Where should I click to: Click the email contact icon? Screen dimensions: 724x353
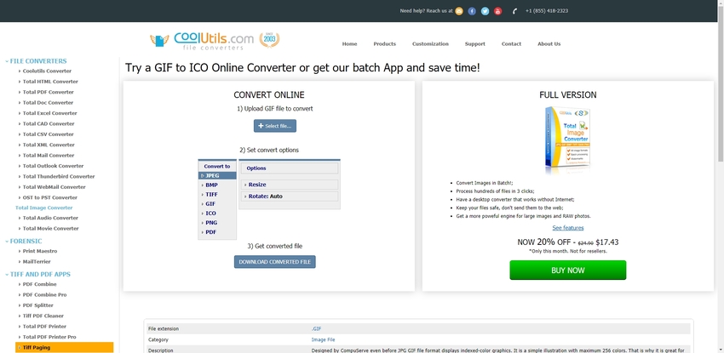(x=459, y=11)
